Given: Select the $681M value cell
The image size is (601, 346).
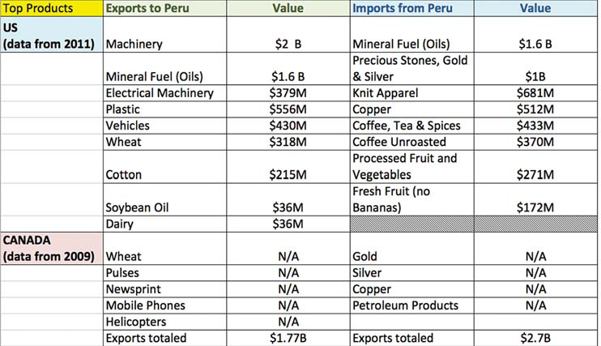Looking at the screenshot, I should point(536,93).
